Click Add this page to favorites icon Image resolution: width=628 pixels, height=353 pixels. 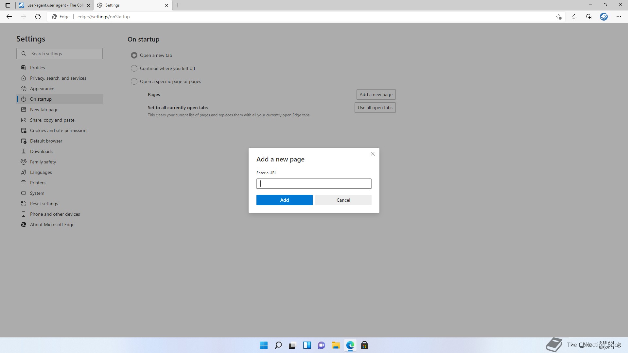559,17
